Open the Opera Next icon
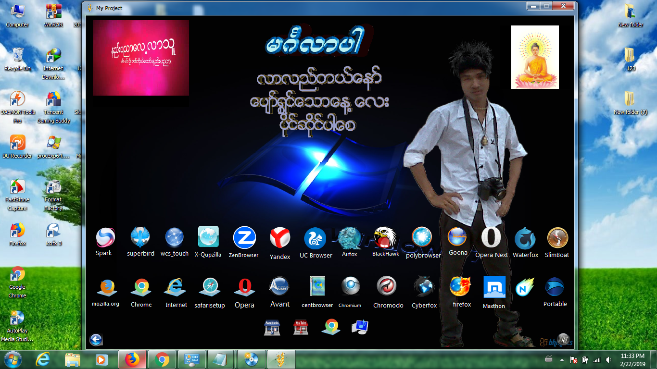The height and width of the screenshot is (369, 657). pyautogui.click(x=491, y=237)
